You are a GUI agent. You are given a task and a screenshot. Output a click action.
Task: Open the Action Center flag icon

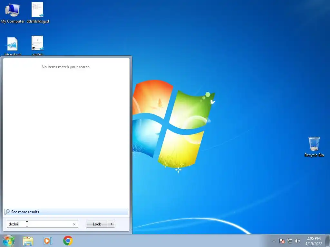pyautogui.click(x=282, y=241)
